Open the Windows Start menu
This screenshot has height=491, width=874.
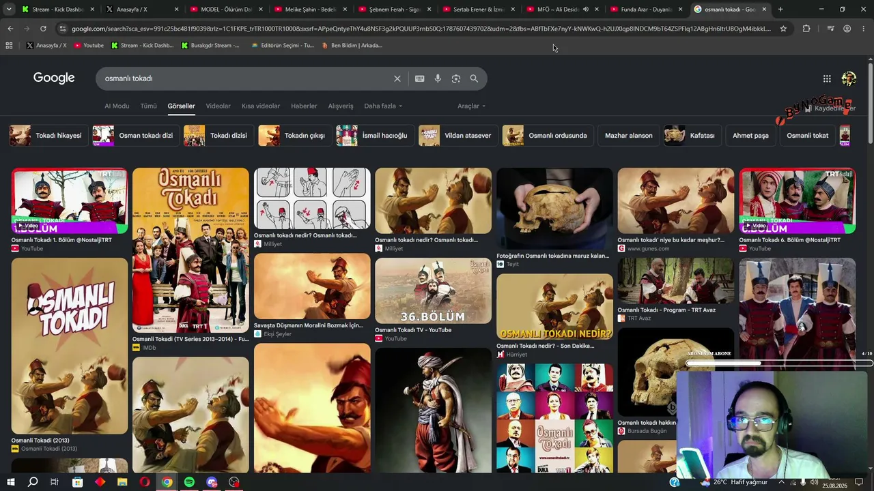[x=10, y=482]
